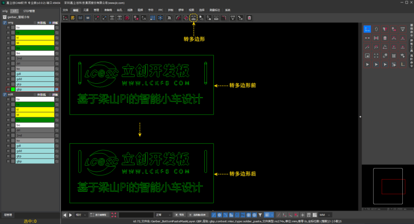
Task: Click the red 'F' flip text icon in right panel
Action: coord(385,29)
